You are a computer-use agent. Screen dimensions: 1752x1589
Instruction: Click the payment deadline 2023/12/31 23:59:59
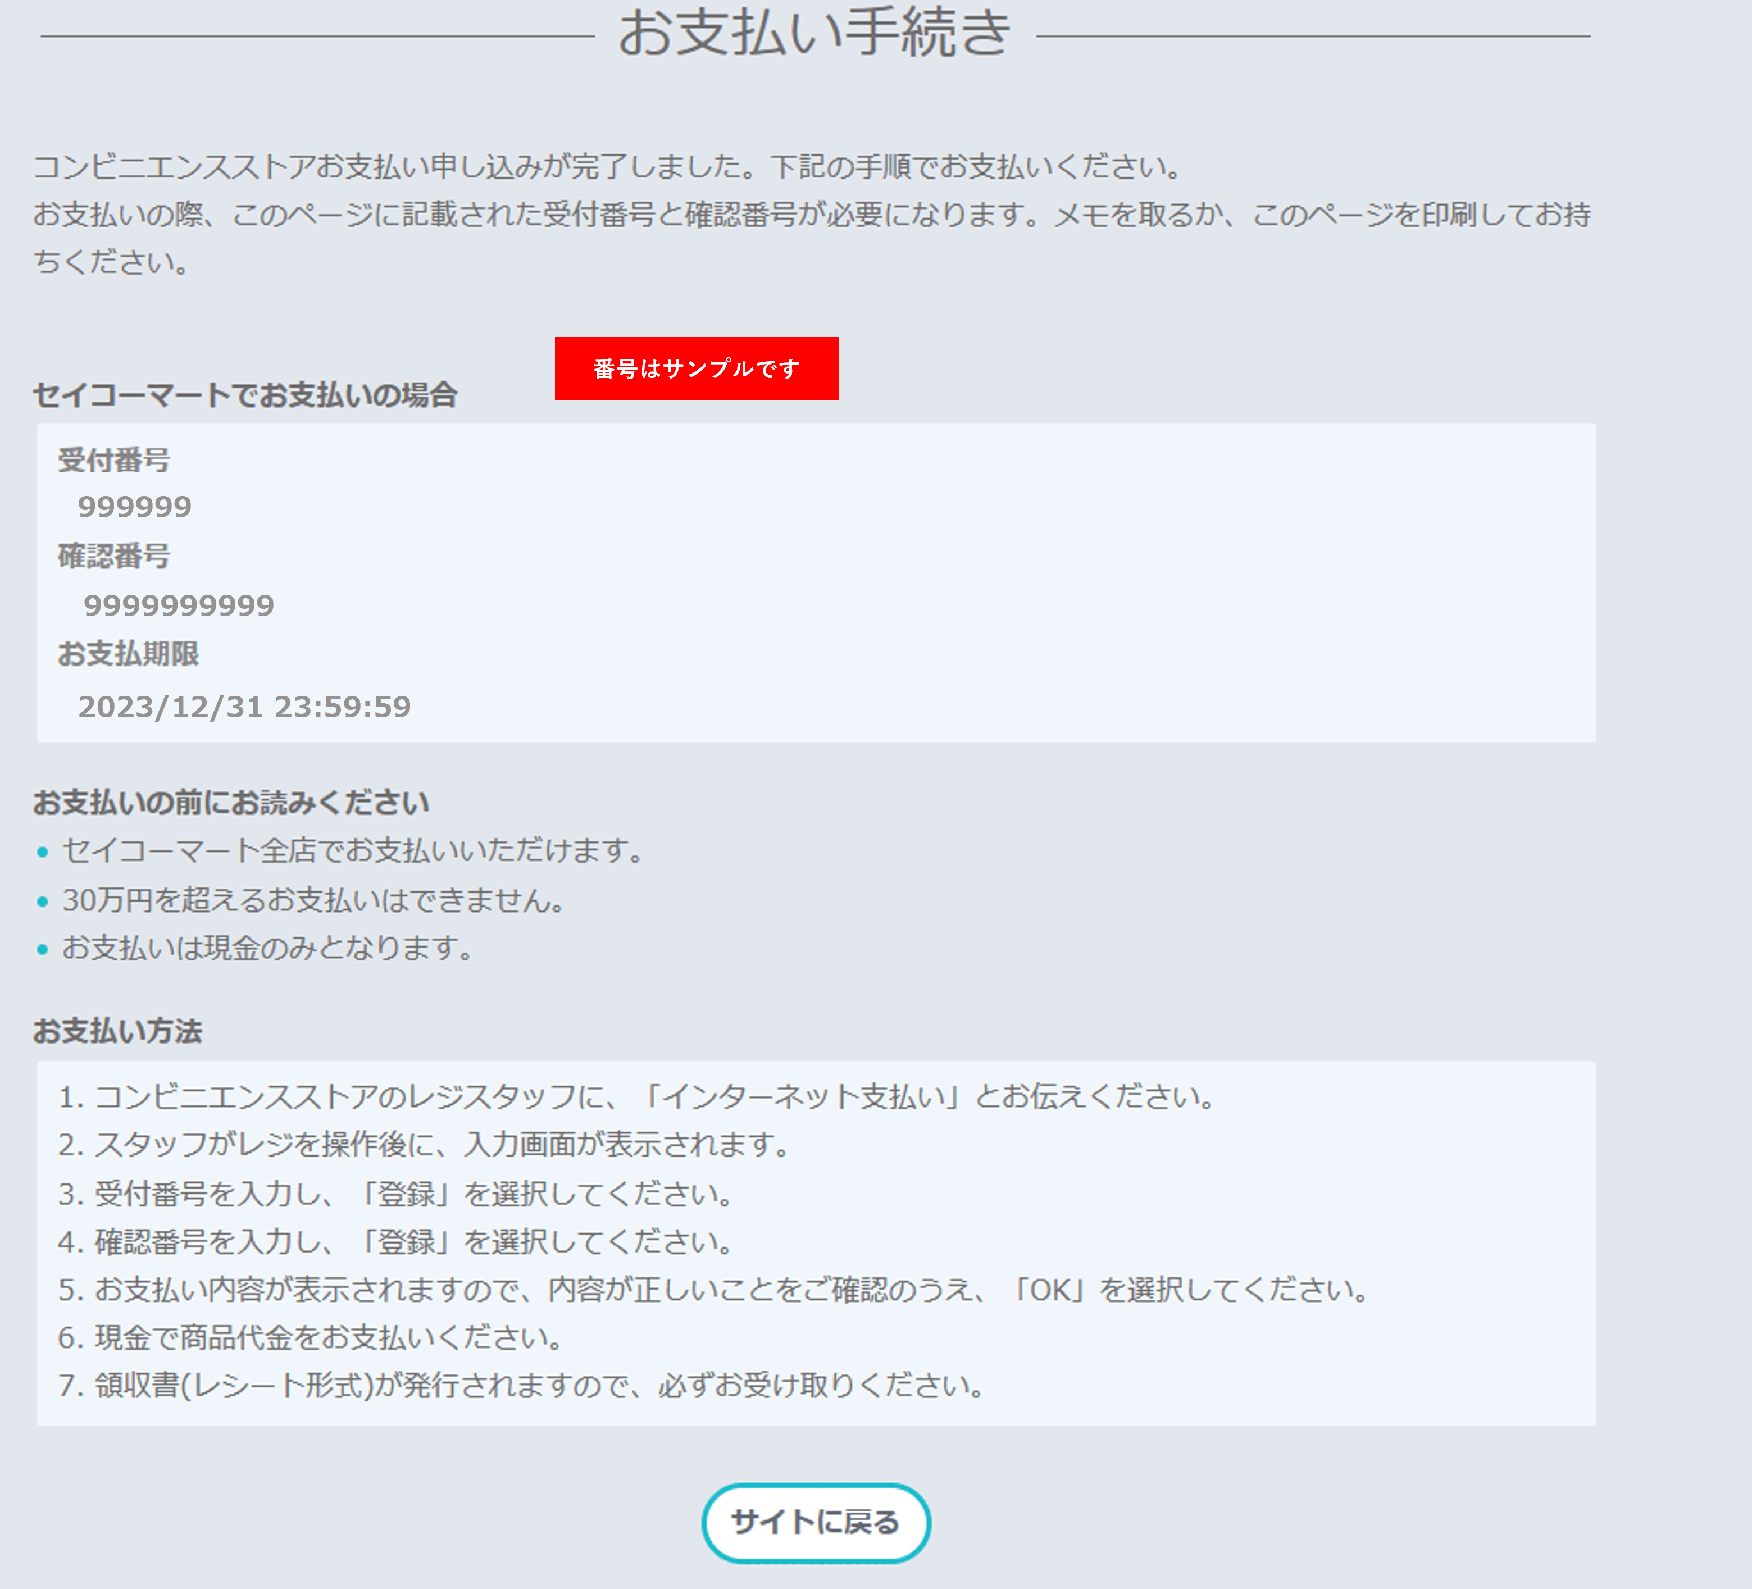click(244, 707)
